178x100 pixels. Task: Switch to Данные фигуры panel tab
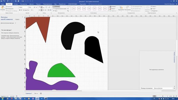[x=158, y=88]
